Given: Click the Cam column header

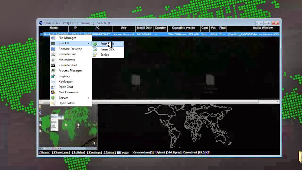Looking at the screenshot, I should point(204,28).
